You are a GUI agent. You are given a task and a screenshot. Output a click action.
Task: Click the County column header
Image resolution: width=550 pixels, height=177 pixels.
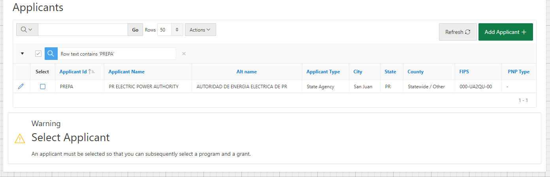point(416,72)
